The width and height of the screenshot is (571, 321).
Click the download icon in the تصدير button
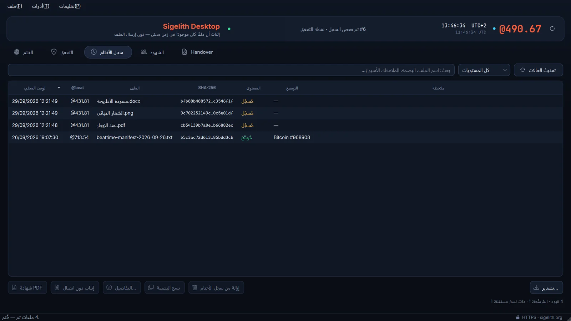coord(536,287)
